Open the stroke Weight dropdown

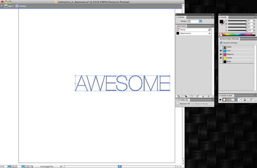click(x=200, y=21)
